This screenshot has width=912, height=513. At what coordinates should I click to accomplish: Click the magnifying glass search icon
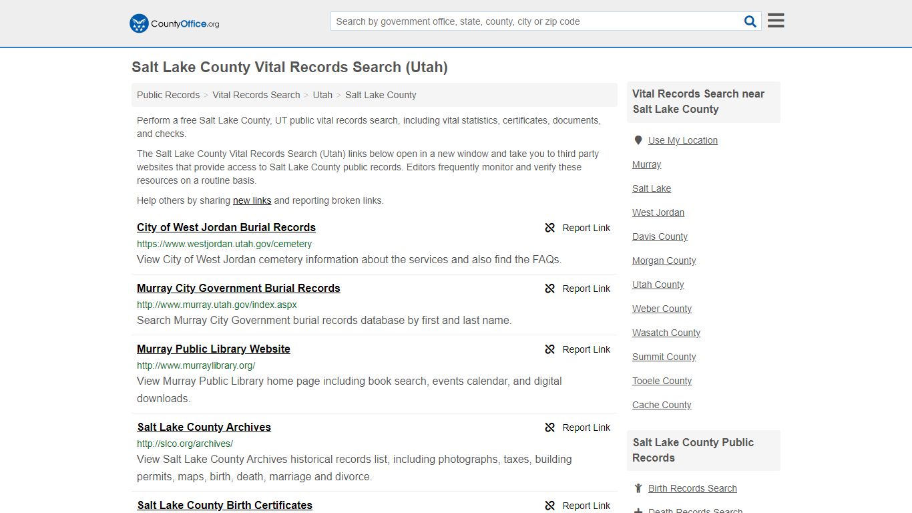click(750, 21)
